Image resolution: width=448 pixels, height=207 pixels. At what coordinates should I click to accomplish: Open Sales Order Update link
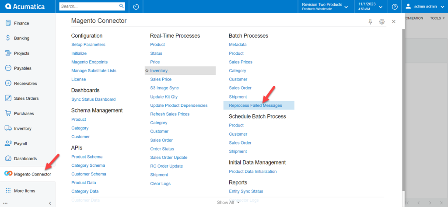tap(169, 158)
